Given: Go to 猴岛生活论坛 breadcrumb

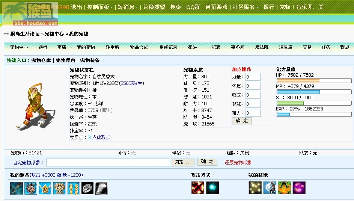Looking at the screenshot, I should click(x=25, y=34).
